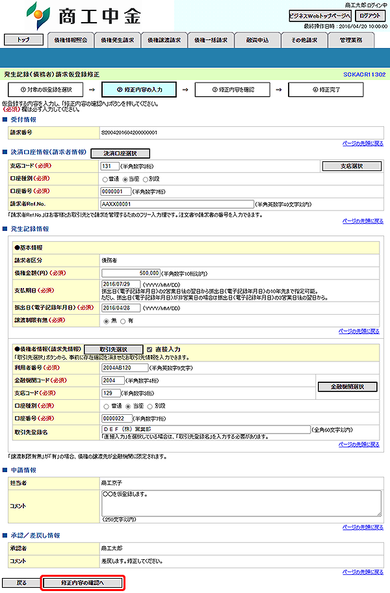Viewport: 390px width, 593px height.
Task: Click the 発生記録情報 section heading
Action: tap(29, 229)
